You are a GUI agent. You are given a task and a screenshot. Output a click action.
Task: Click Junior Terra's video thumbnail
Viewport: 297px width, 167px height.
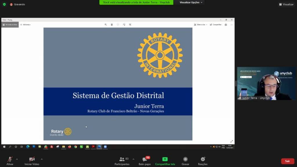pyautogui.click(x=266, y=84)
